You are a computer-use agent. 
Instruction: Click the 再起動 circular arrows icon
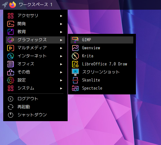[11, 107]
